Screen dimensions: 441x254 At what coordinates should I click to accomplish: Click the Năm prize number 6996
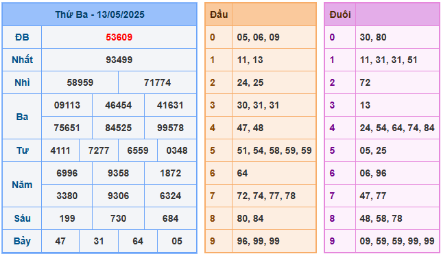tap(67, 173)
